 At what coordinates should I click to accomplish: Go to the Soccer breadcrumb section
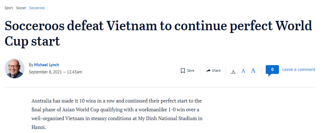point(21,8)
